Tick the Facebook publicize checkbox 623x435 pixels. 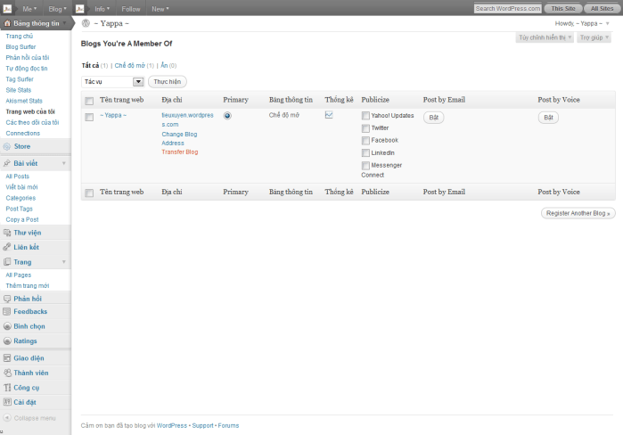pos(365,141)
